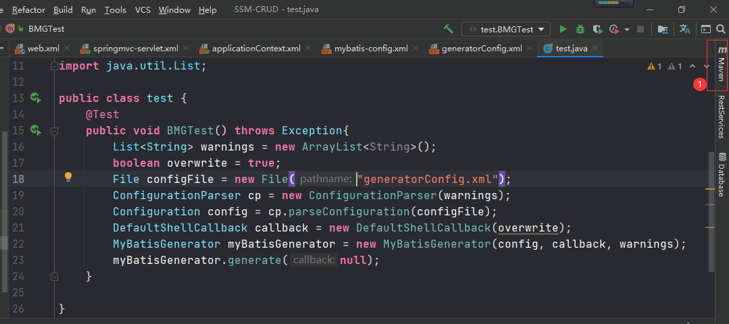Click the yellow lightbulb intention icon

point(68,178)
